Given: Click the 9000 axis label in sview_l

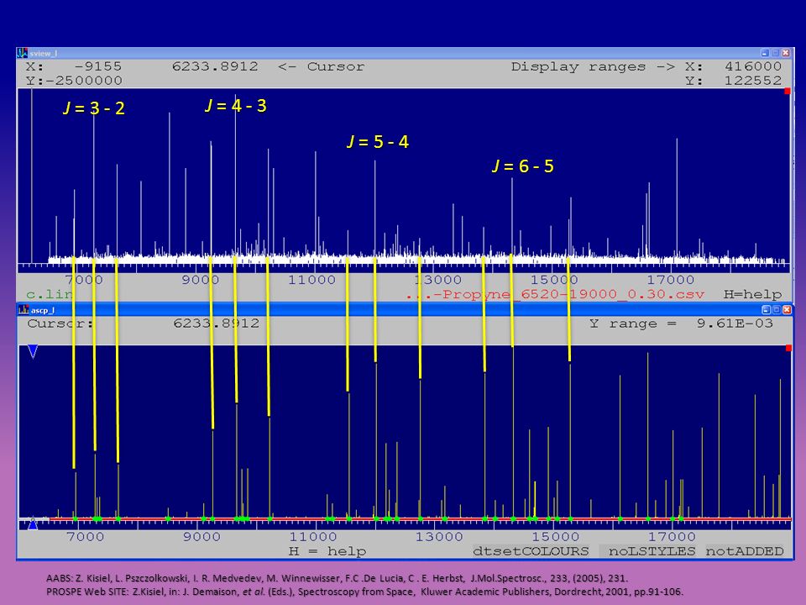Looking at the screenshot, I should [201, 280].
